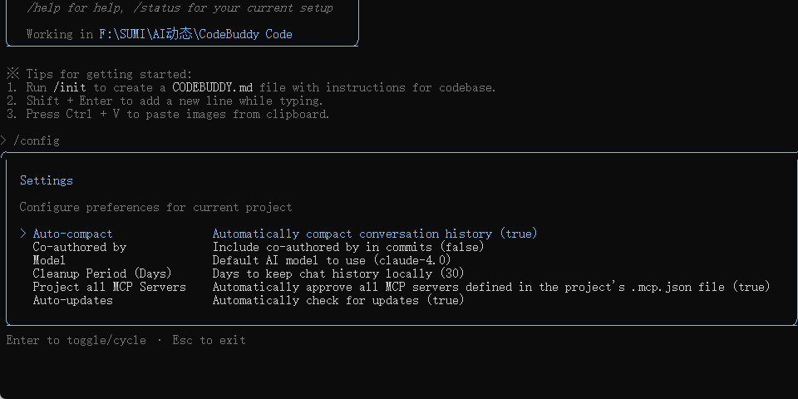The height and width of the screenshot is (399, 798).
Task: Select the Auto-compact setting row
Action: coord(279,234)
